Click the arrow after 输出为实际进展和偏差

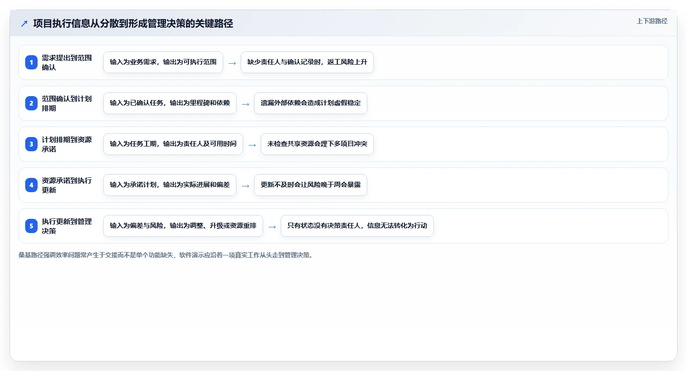(245, 185)
